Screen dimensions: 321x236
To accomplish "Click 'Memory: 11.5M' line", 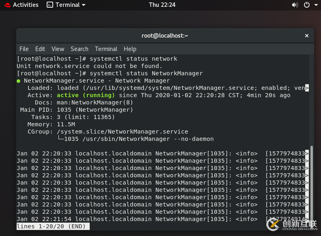I will click(52, 124).
